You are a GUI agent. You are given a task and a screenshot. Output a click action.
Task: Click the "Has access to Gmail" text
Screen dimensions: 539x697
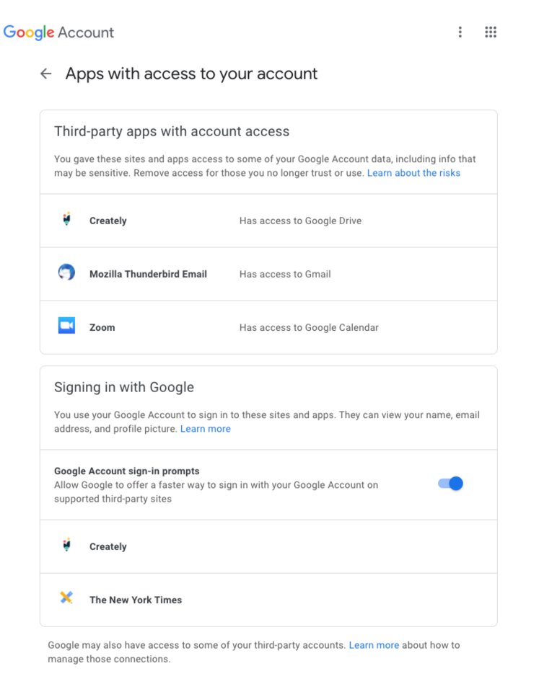pyautogui.click(x=285, y=274)
